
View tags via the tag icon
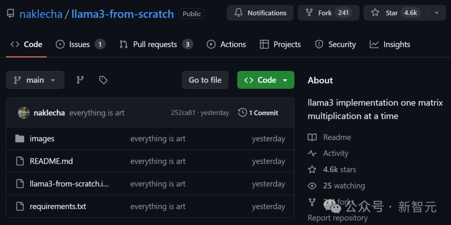(x=103, y=80)
